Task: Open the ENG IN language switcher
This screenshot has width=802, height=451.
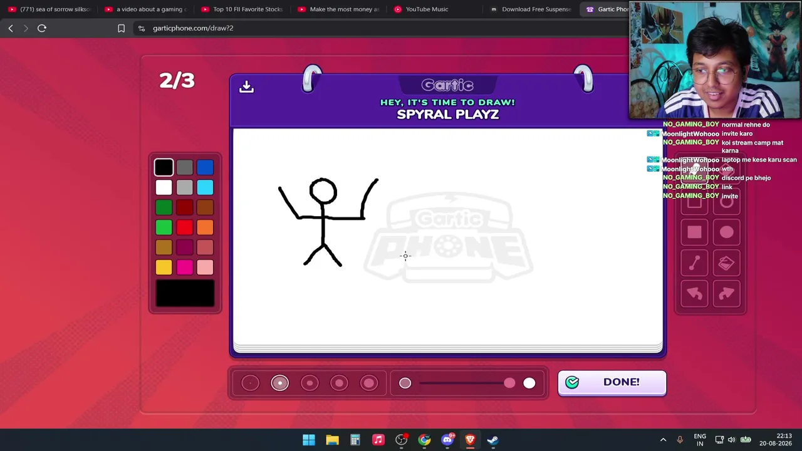Action: tap(700, 440)
